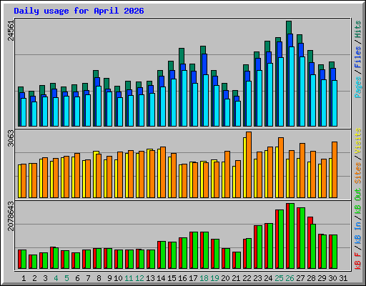366x286 pixels.
Task: Click day label 2 on the x-axis
Action: (x=34, y=278)
